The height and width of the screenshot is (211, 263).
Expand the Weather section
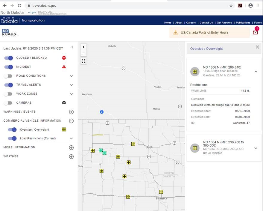point(71,156)
